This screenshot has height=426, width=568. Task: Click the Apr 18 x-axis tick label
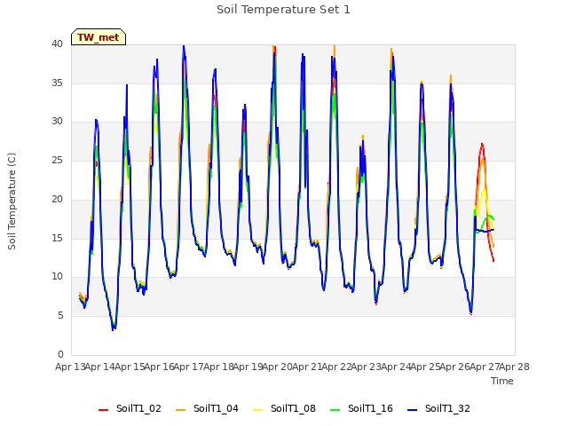tap(218, 367)
